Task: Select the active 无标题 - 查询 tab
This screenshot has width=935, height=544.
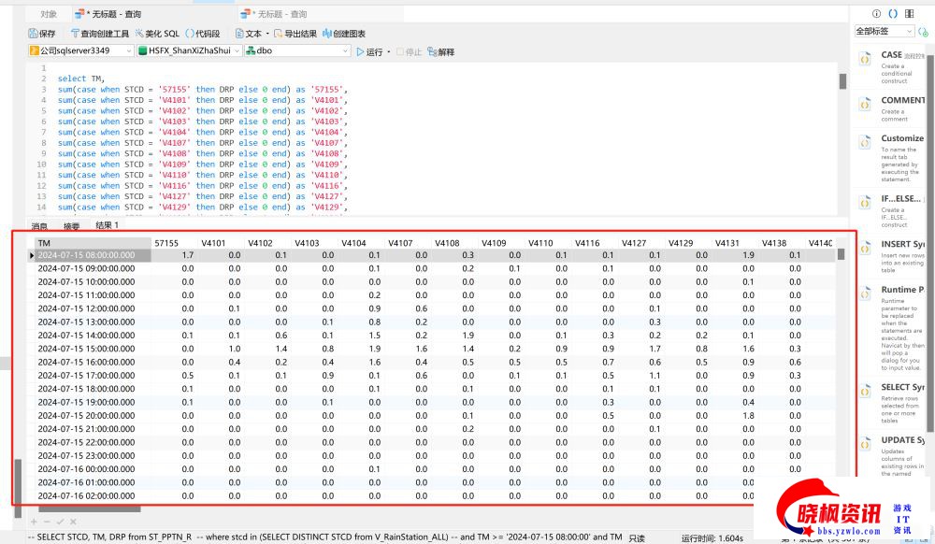Action: 108,14
